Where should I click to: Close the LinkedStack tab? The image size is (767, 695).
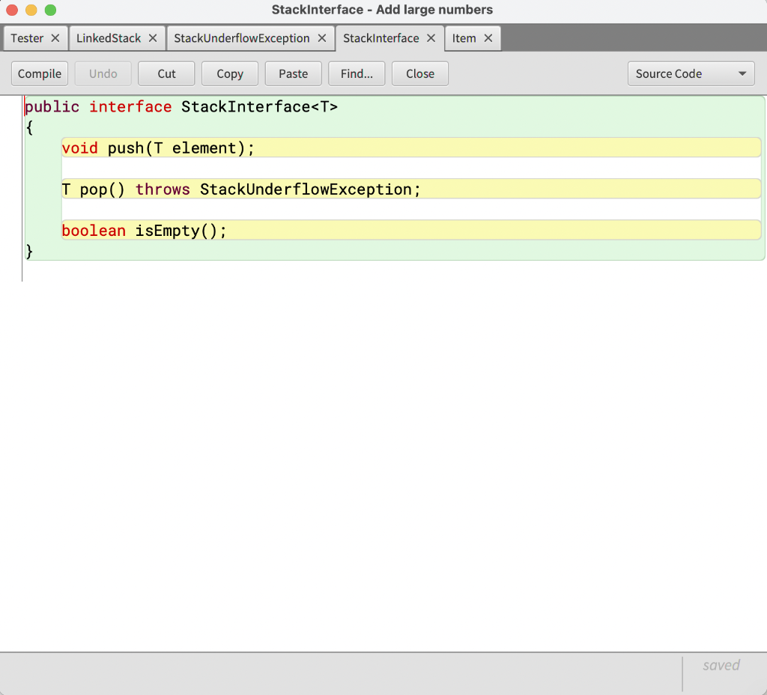(153, 37)
